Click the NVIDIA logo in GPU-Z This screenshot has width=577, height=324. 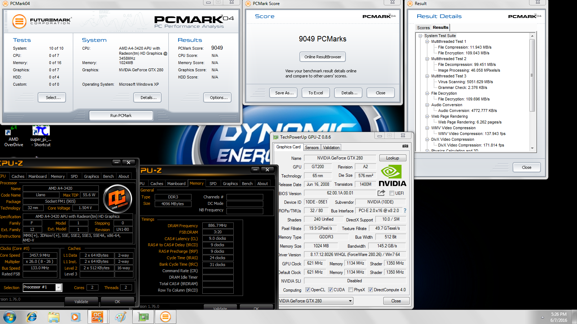pos(392,176)
